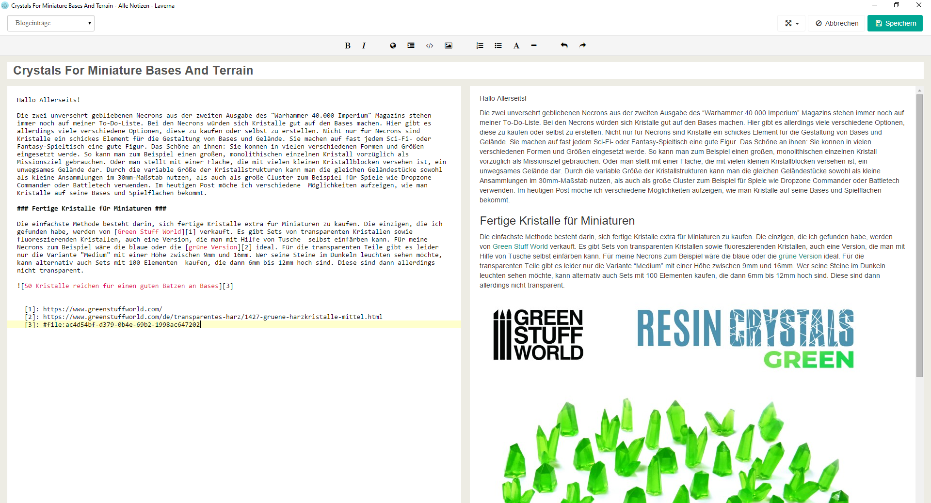
Task: Undo the last edit
Action: [x=564, y=46]
